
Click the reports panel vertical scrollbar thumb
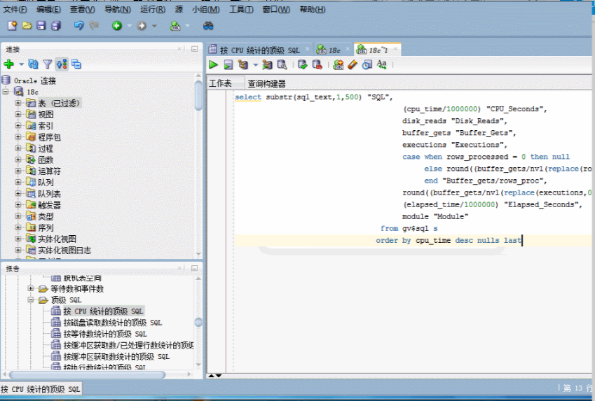[x=198, y=322]
